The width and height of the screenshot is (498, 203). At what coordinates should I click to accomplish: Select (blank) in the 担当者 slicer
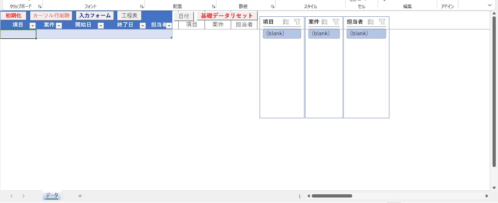coord(366,34)
